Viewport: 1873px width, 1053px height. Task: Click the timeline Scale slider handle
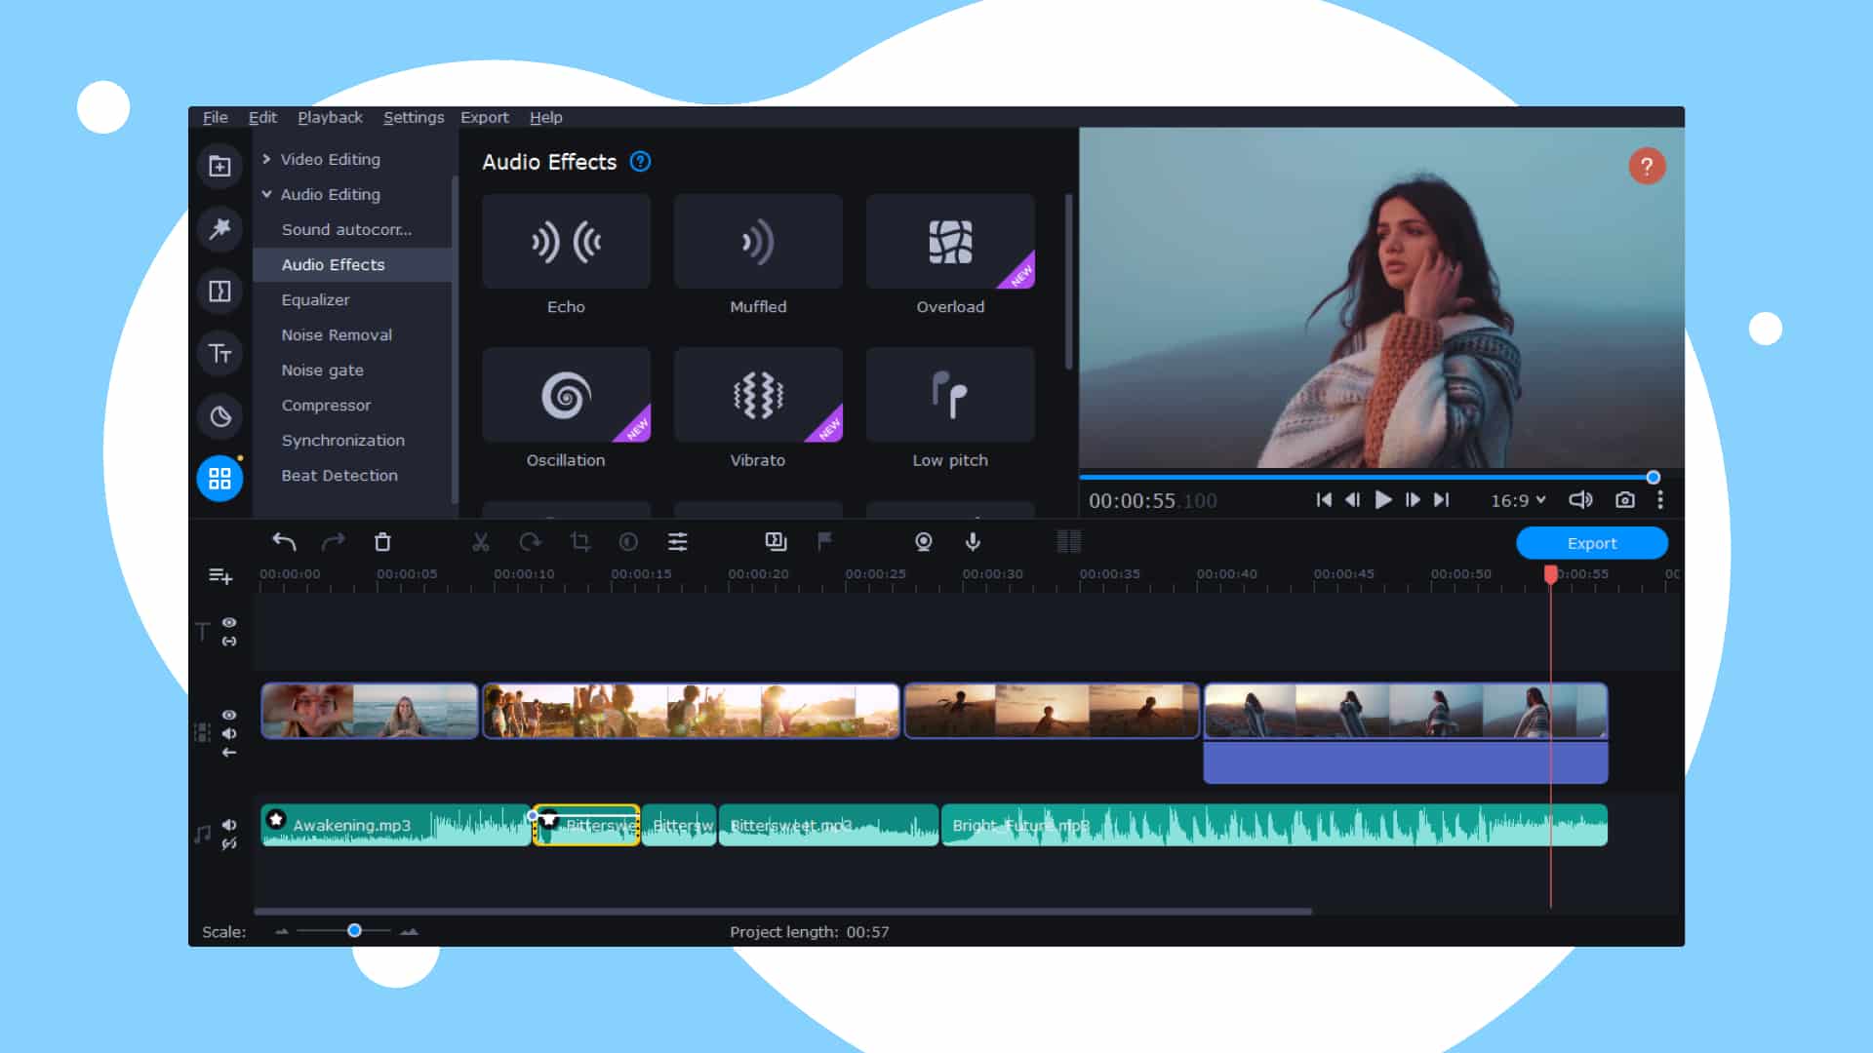coord(355,931)
